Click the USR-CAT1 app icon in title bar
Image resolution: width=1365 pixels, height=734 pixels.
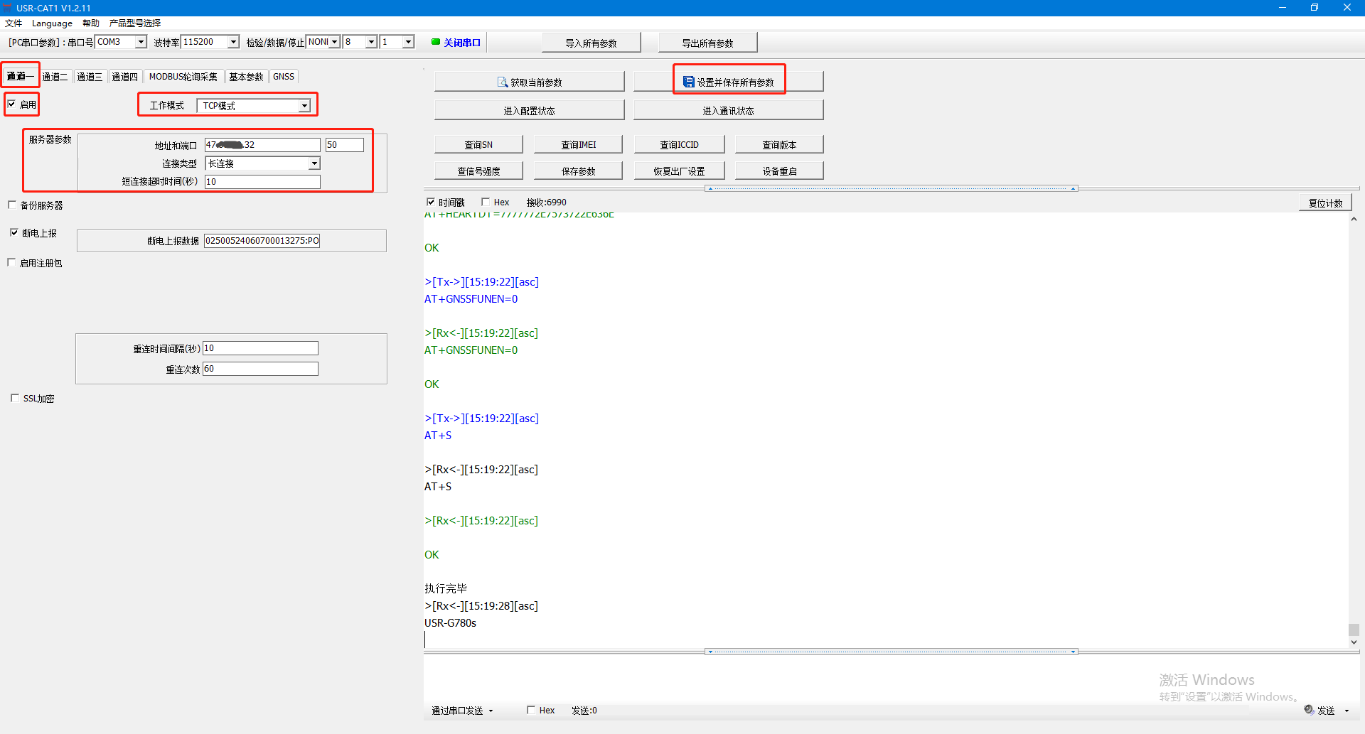(7, 7)
